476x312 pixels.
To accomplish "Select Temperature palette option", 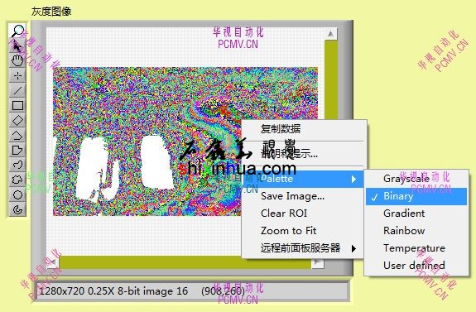I will click(x=416, y=248).
